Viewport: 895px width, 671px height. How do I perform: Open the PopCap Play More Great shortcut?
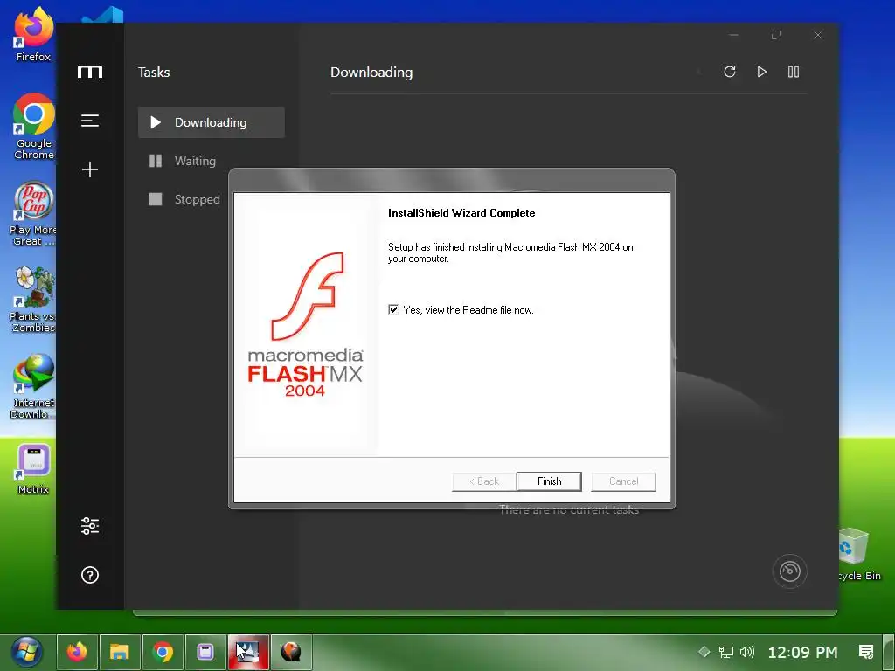point(33,213)
